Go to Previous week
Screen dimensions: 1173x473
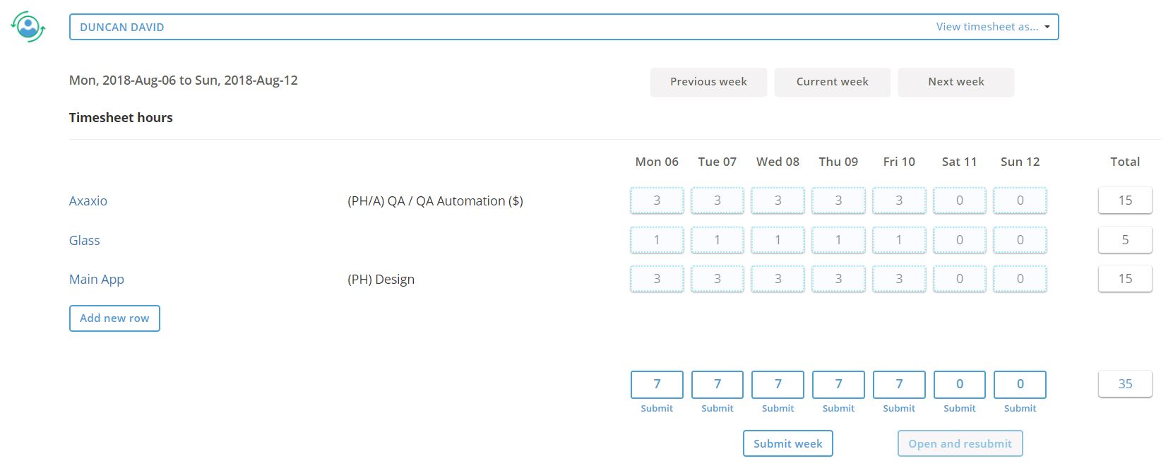(708, 82)
